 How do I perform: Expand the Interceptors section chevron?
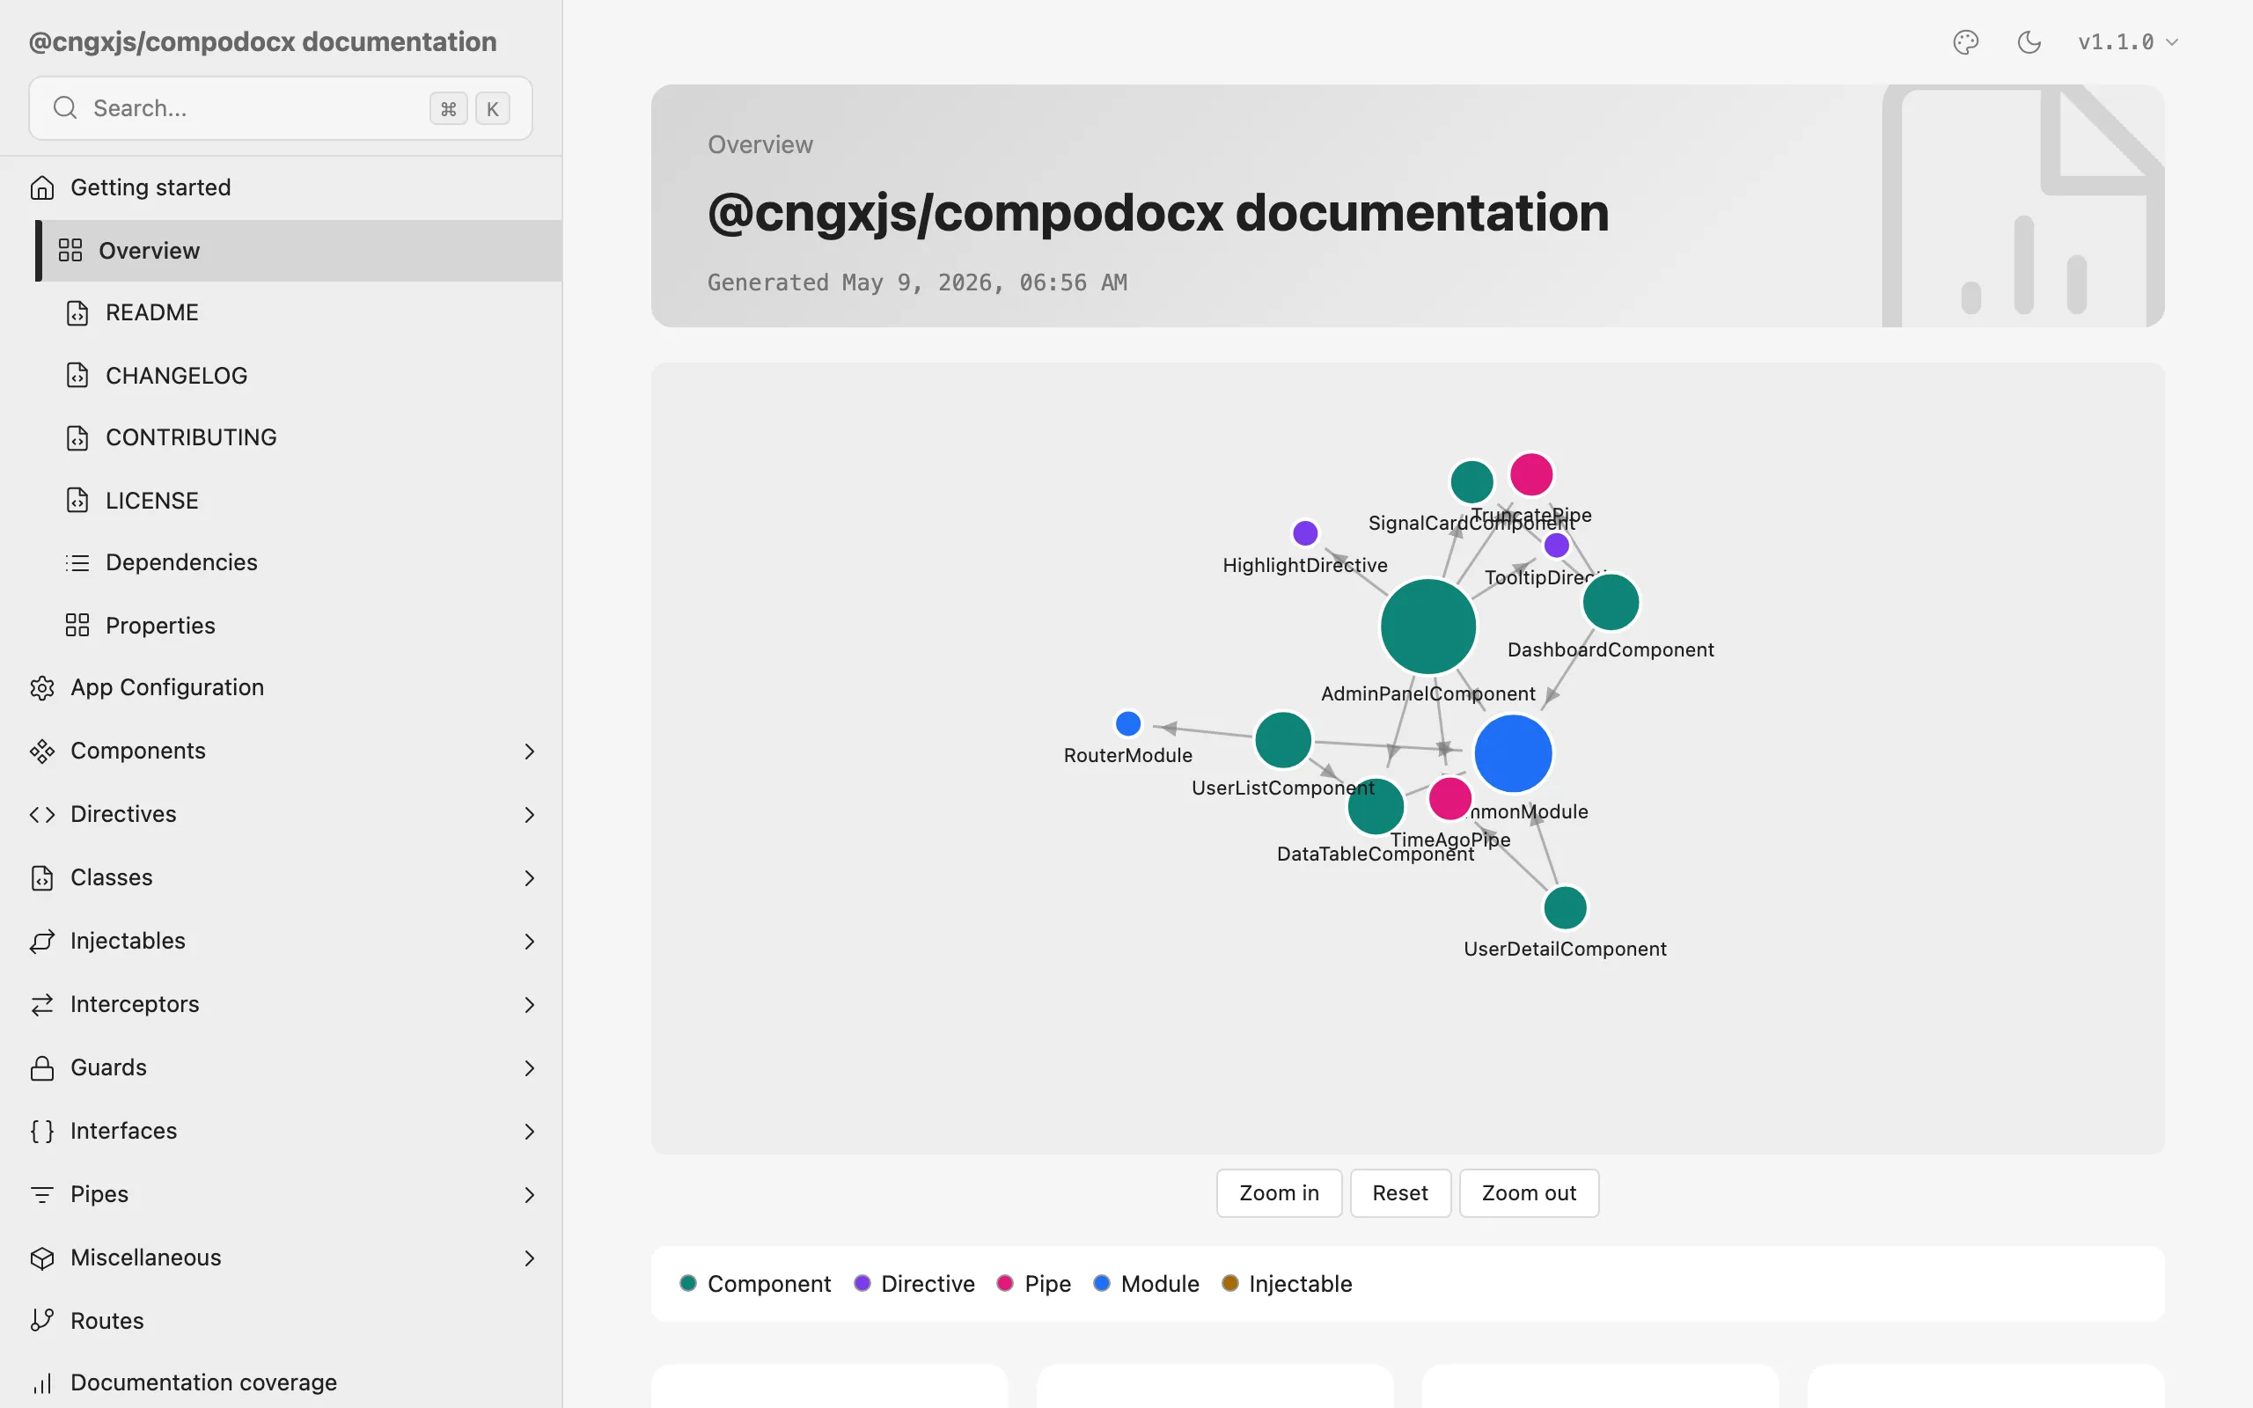click(x=529, y=1005)
